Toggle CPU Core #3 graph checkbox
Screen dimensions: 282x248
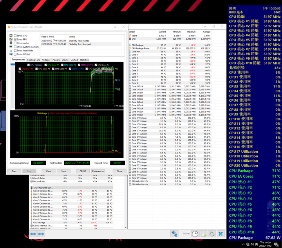tap(79, 65)
